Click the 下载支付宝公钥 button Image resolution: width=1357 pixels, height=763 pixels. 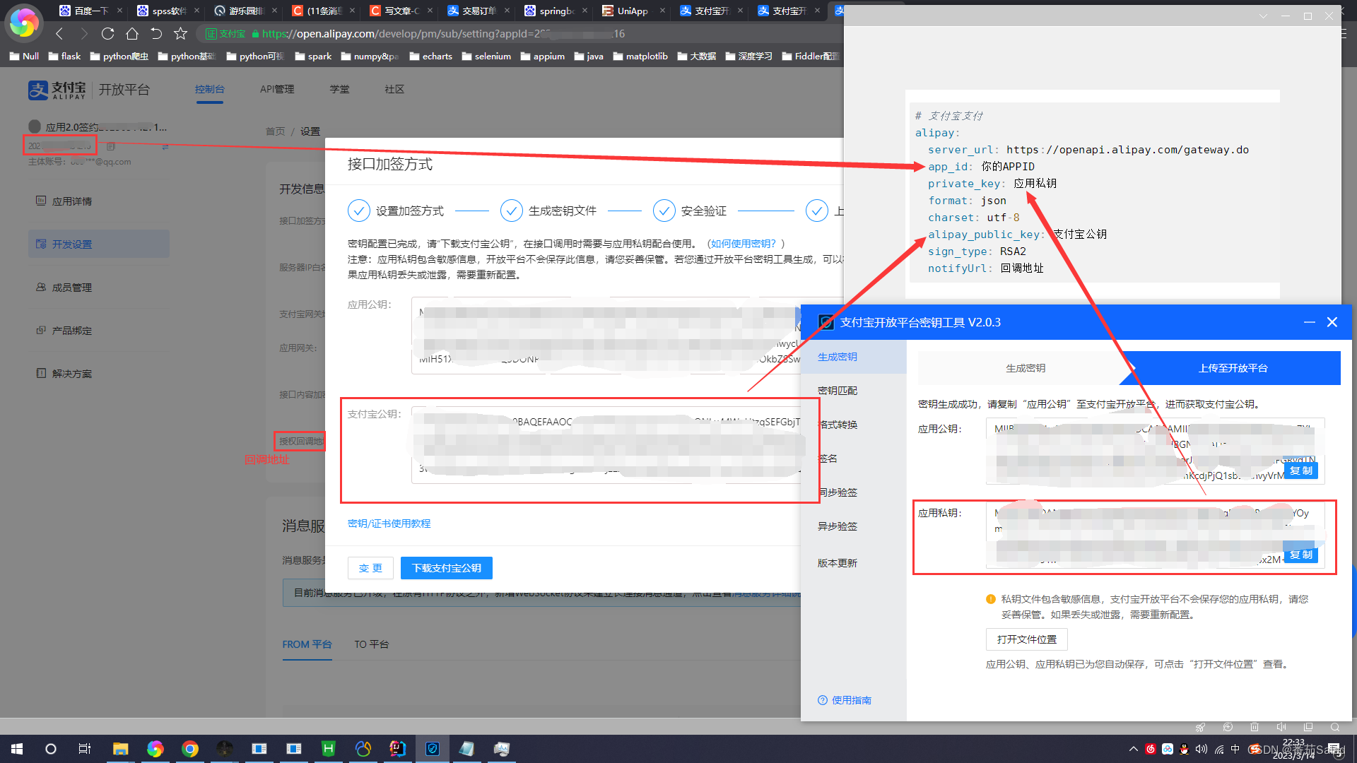pos(447,568)
